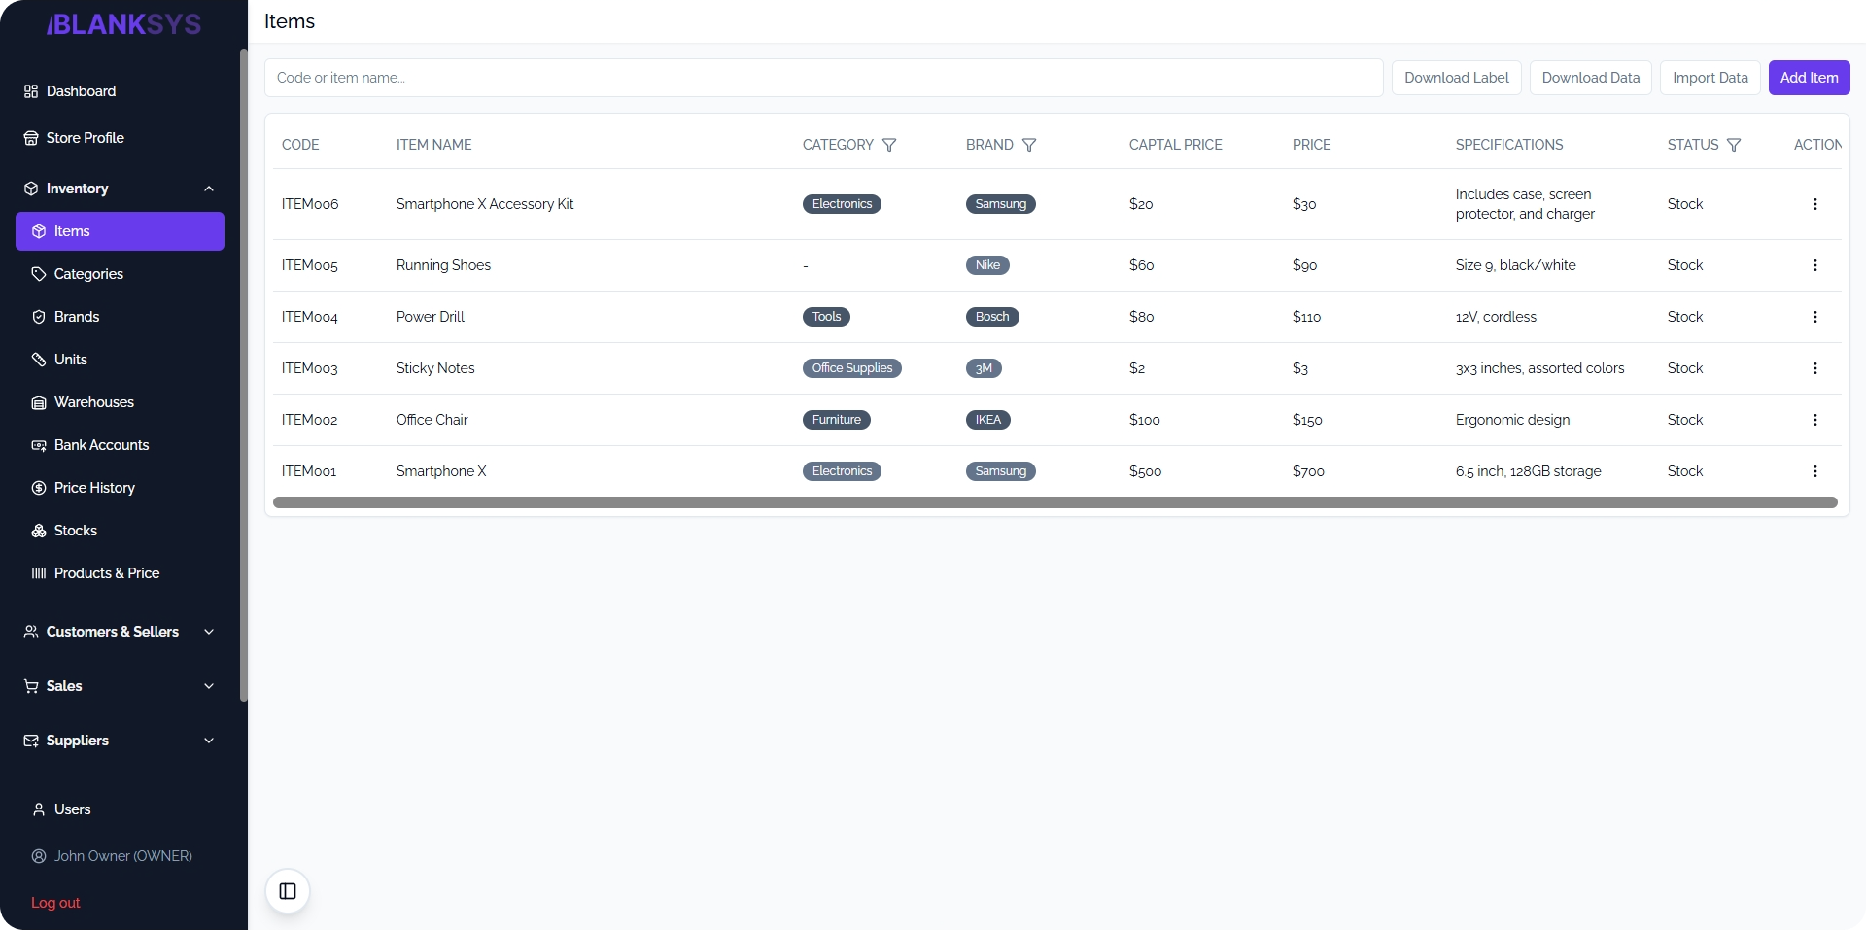This screenshot has width=1866, height=930.
Task: Open the Brand column filter icon
Action: click(1029, 145)
